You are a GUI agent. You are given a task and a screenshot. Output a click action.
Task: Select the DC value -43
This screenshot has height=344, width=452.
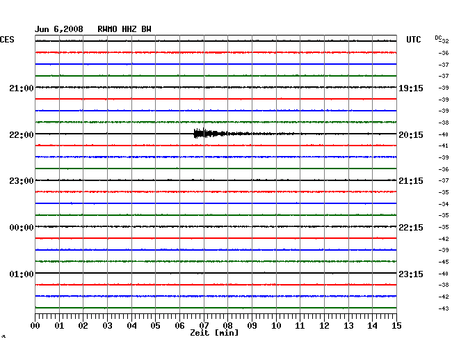(x=444, y=308)
